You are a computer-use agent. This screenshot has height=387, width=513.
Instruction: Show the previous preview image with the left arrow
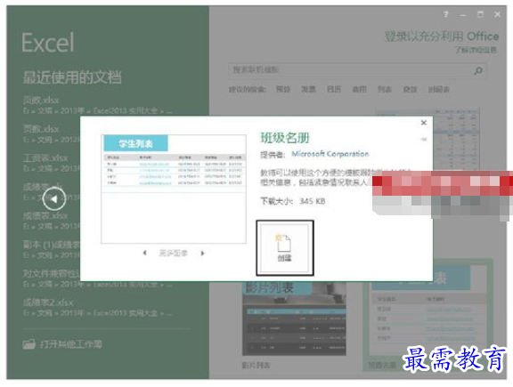[144, 253]
